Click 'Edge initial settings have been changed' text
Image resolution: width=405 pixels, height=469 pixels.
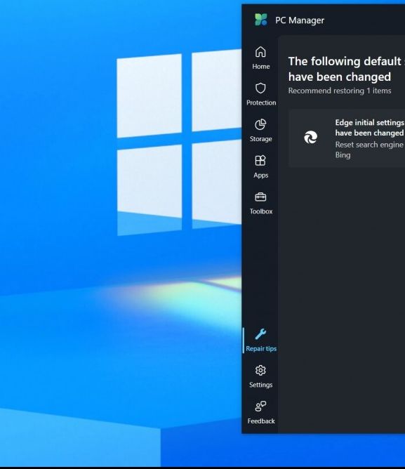point(370,128)
